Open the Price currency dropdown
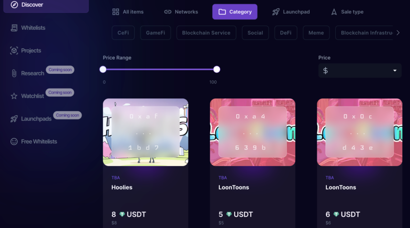 pyautogui.click(x=360, y=71)
